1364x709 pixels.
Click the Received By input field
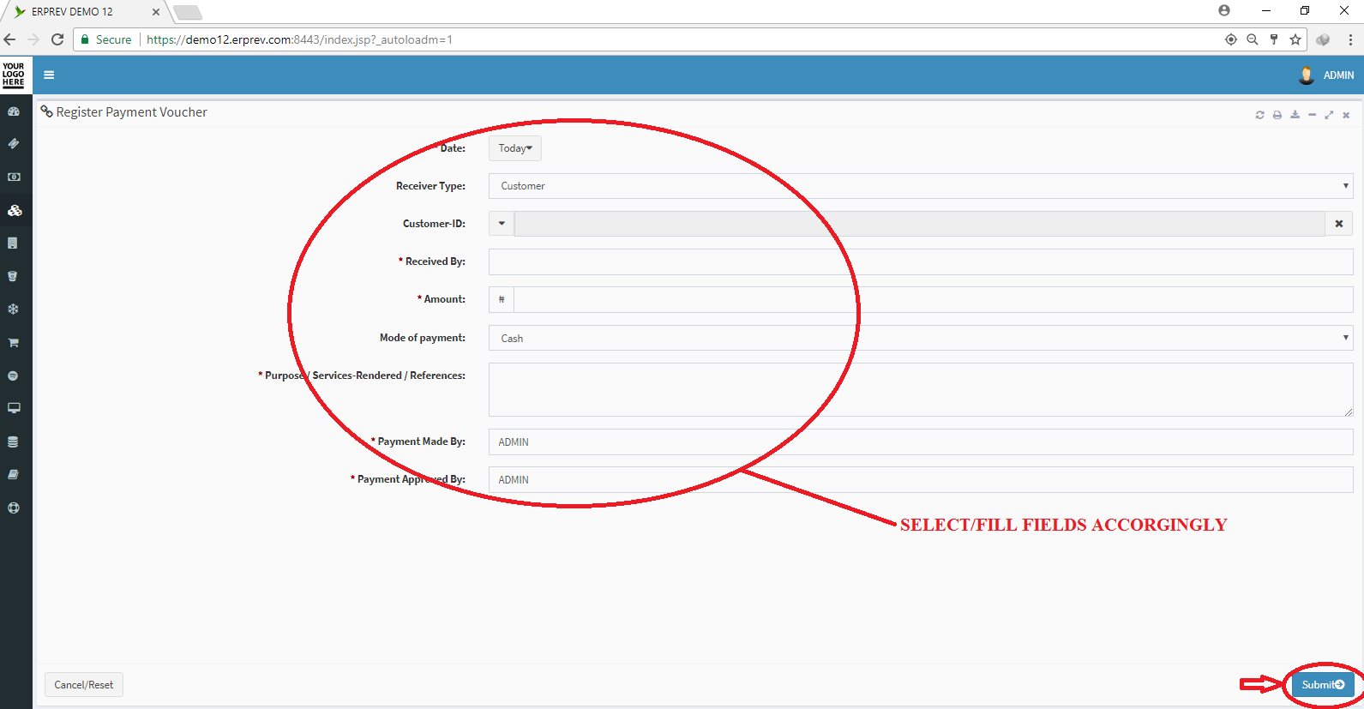click(921, 261)
